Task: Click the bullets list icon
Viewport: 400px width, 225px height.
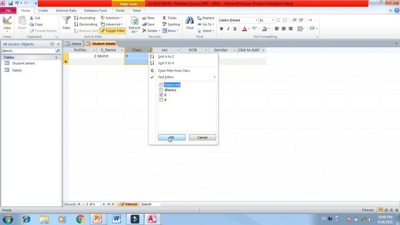Action: click(x=278, y=20)
